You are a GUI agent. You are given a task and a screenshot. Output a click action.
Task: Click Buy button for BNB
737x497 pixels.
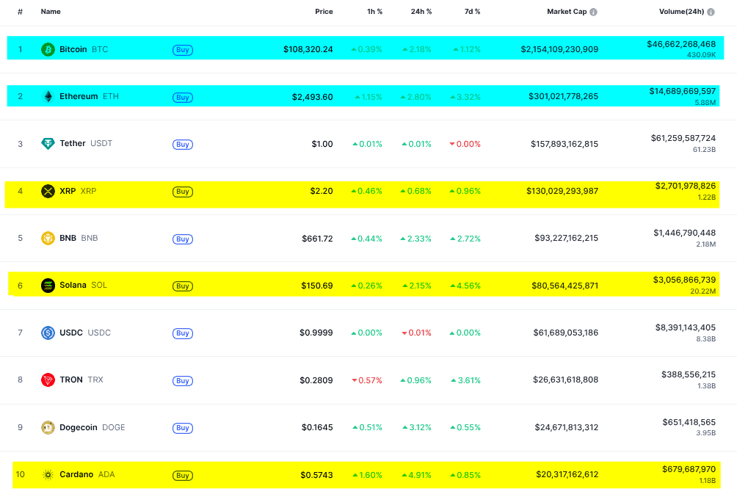pos(183,239)
